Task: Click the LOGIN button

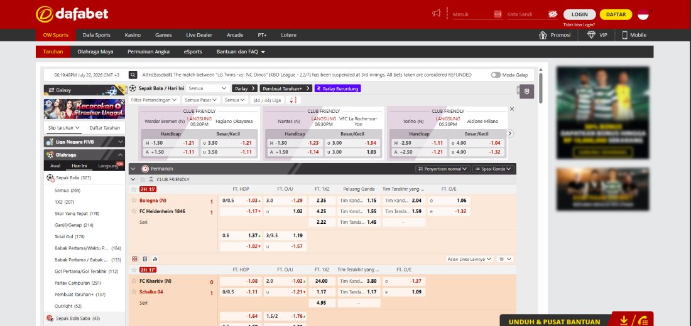Action: click(x=580, y=14)
